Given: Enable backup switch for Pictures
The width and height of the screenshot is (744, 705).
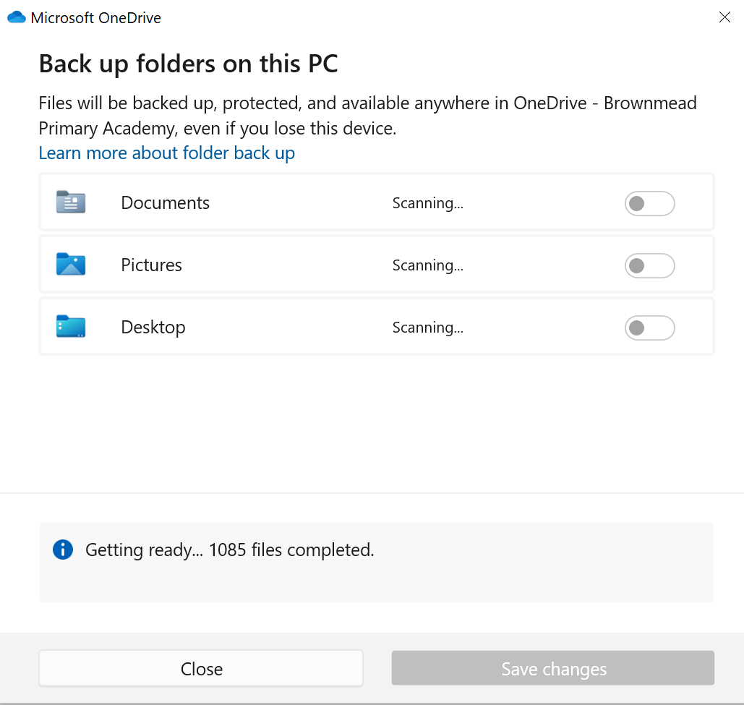Looking at the screenshot, I should pyautogui.click(x=649, y=265).
